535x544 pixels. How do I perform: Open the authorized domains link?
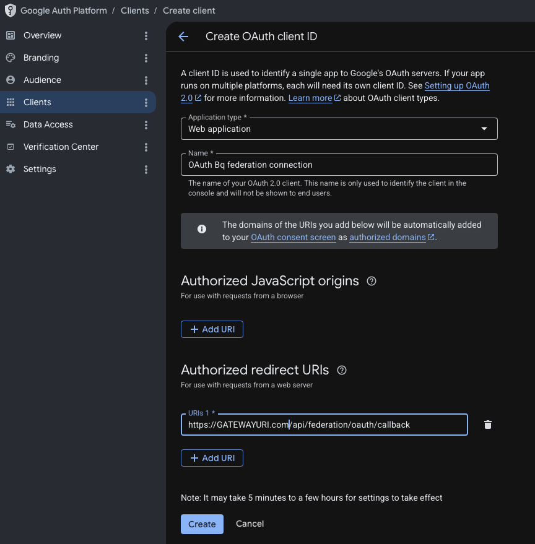pos(388,237)
